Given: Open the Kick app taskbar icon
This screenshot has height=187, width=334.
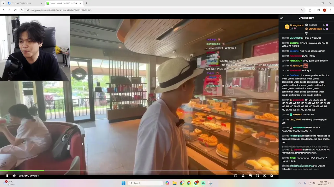Looking at the screenshot, I should coord(203,183).
